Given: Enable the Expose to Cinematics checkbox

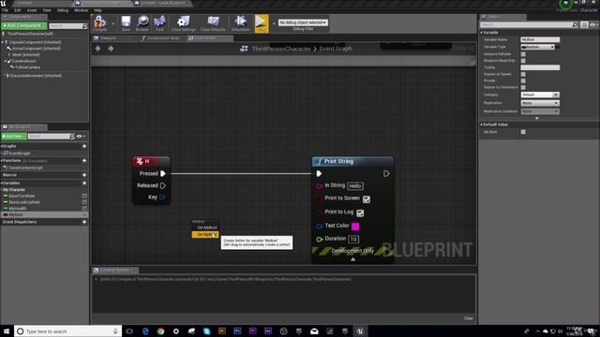Looking at the screenshot, I should [523, 87].
